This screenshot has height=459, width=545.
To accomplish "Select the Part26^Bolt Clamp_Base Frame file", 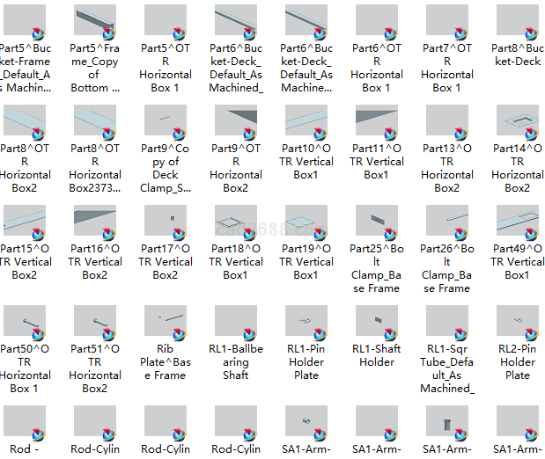I will click(446, 222).
